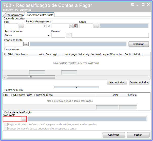Open Parceiro lookup ellipsis button
This screenshot has height=141, width=153.
tap(68, 35)
